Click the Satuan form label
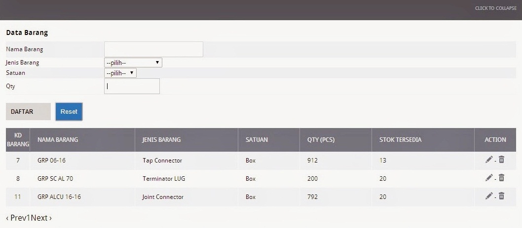 click(15, 73)
